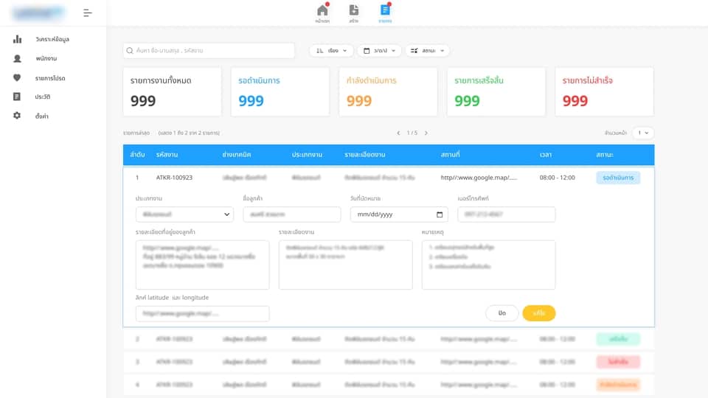Image resolution: width=708 pixels, height=398 pixels.
Task: Click the หมายเหตุ text area
Action: [x=488, y=265]
